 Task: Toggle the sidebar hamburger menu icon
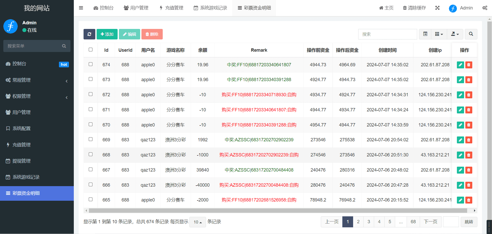click(81, 8)
